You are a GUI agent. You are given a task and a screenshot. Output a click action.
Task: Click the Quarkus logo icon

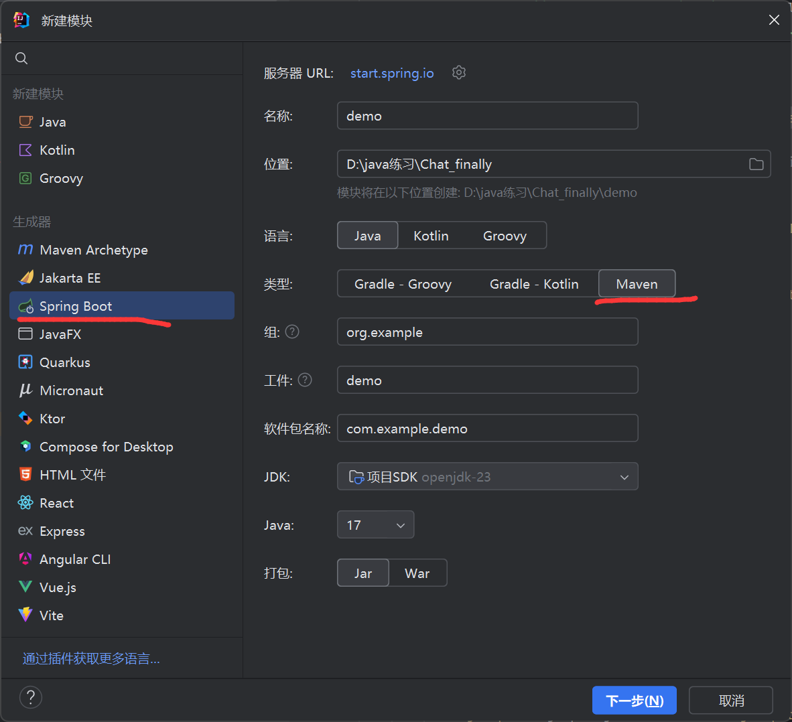(x=25, y=362)
